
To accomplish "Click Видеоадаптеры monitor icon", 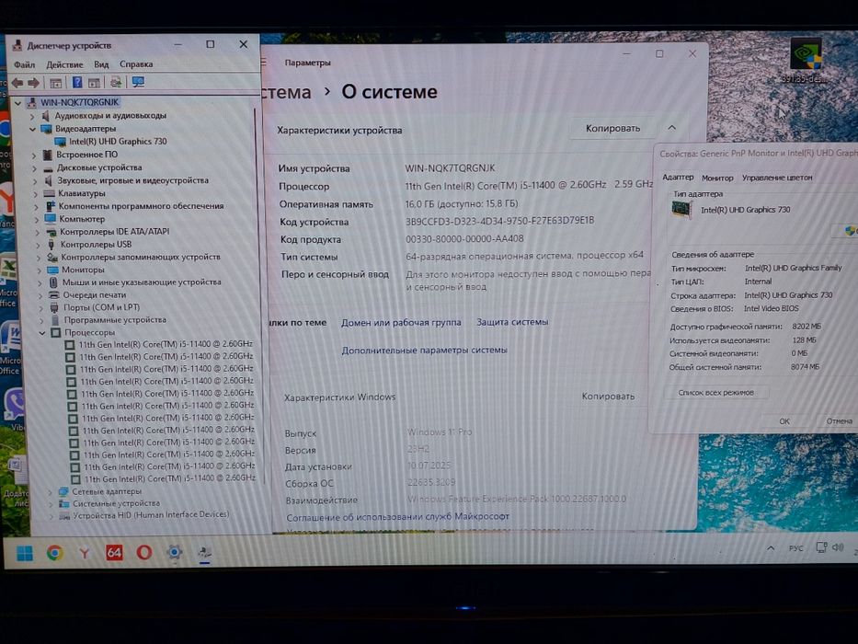I will [48, 129].
